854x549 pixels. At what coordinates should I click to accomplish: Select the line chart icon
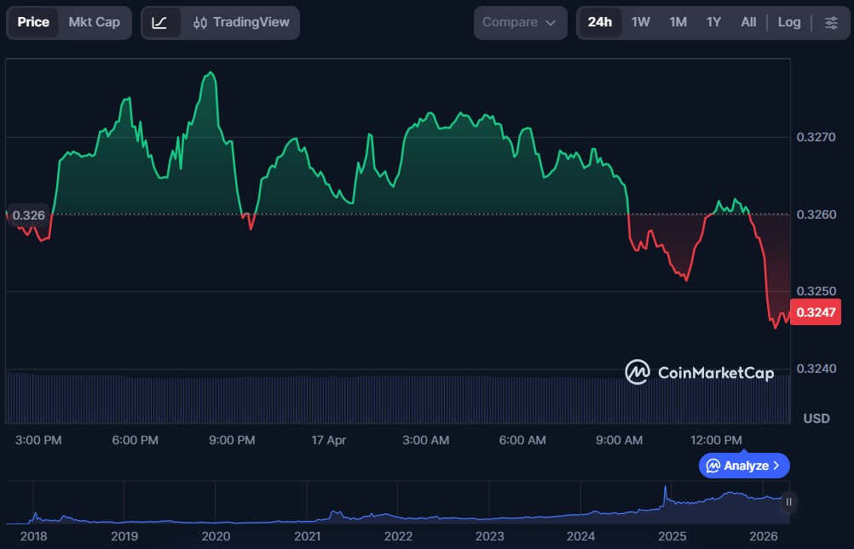point(159,23)
